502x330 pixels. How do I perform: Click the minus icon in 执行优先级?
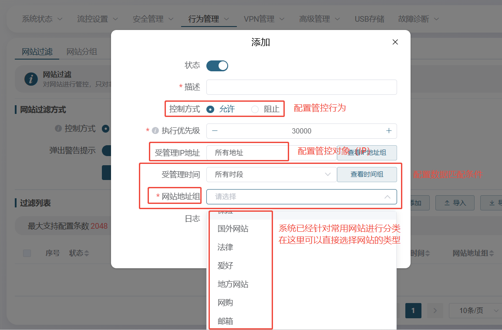coord(215,131)
